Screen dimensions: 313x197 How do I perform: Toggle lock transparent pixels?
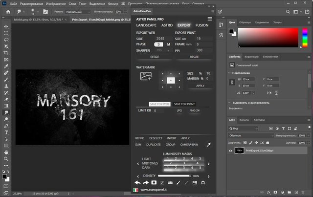click(x=245, y=143)
